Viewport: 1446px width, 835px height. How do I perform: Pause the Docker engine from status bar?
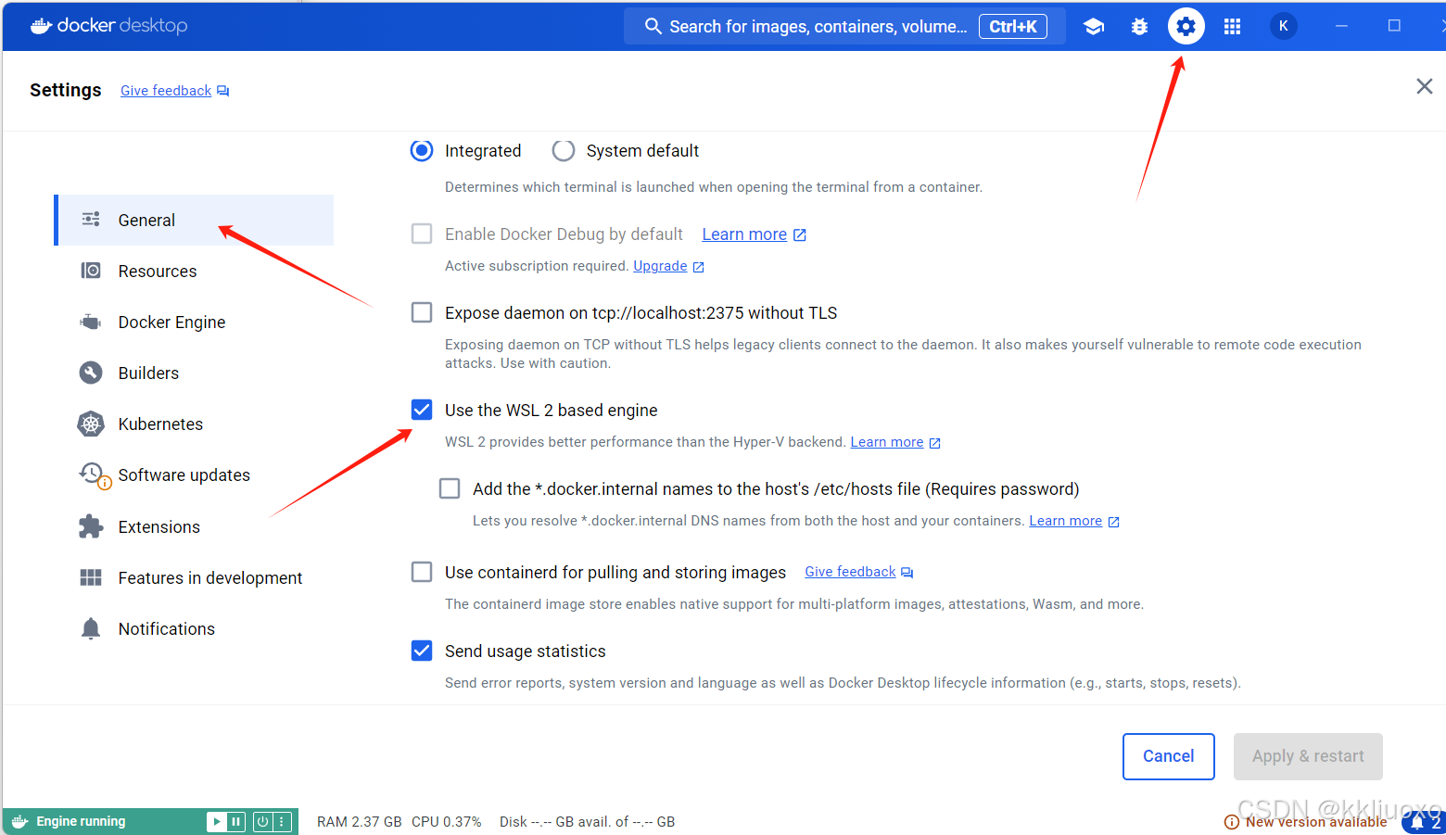point(235,821)
